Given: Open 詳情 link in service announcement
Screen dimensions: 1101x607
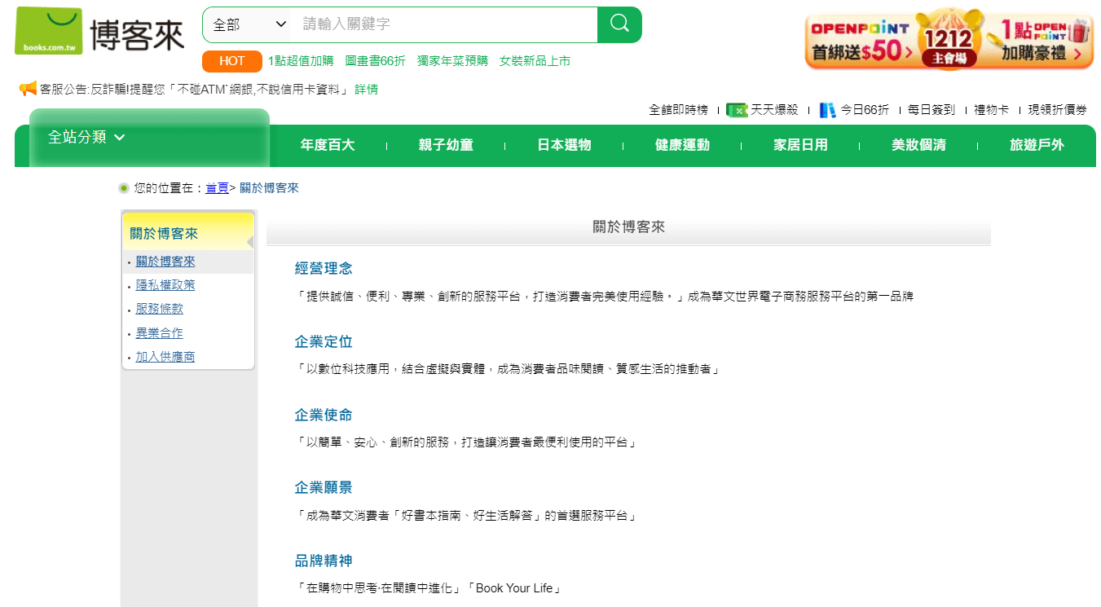Looking at the screenshot, I should (x=366, y=89).
